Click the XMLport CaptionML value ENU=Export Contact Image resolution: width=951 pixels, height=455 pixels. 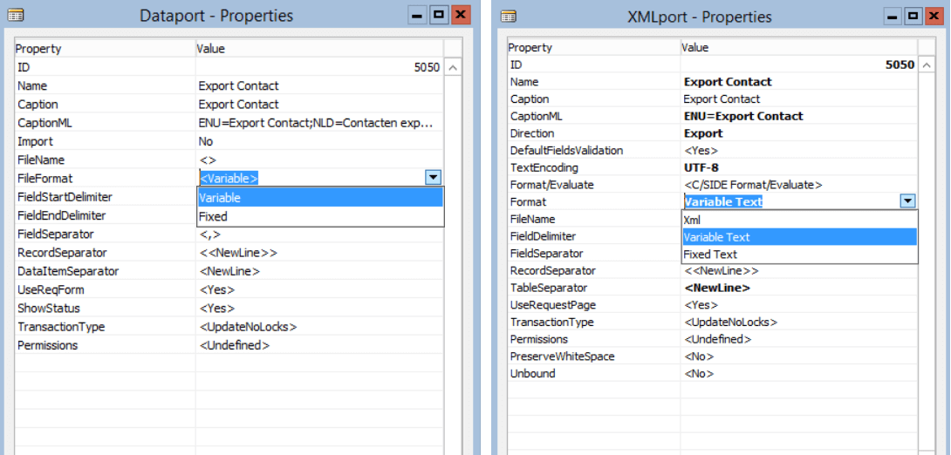[743, 116]
